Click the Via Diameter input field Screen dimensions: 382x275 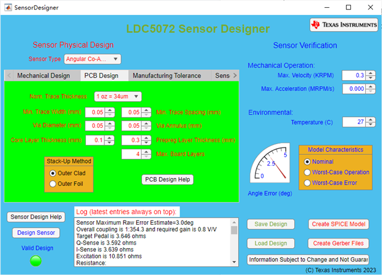[95, 126]
